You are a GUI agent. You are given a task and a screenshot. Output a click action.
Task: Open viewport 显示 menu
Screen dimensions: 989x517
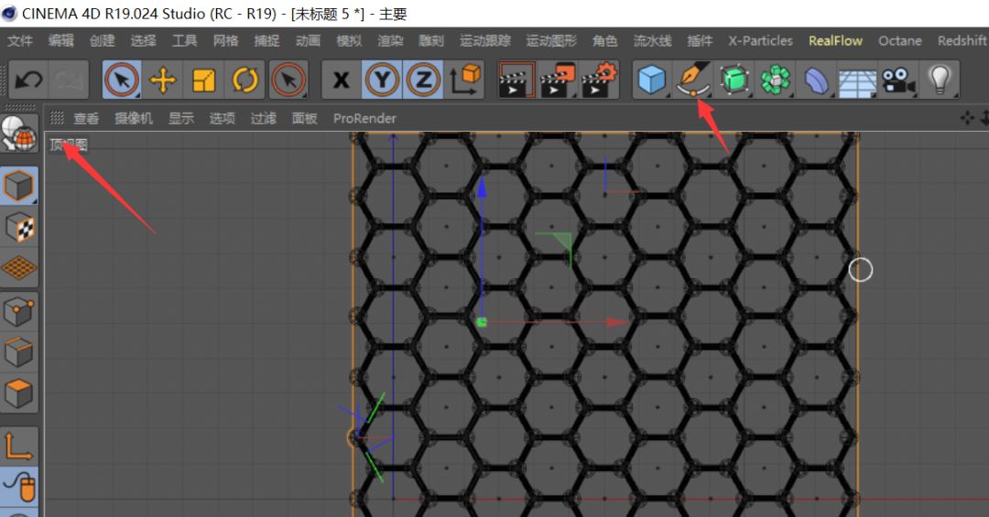click(x=181, y=119)
